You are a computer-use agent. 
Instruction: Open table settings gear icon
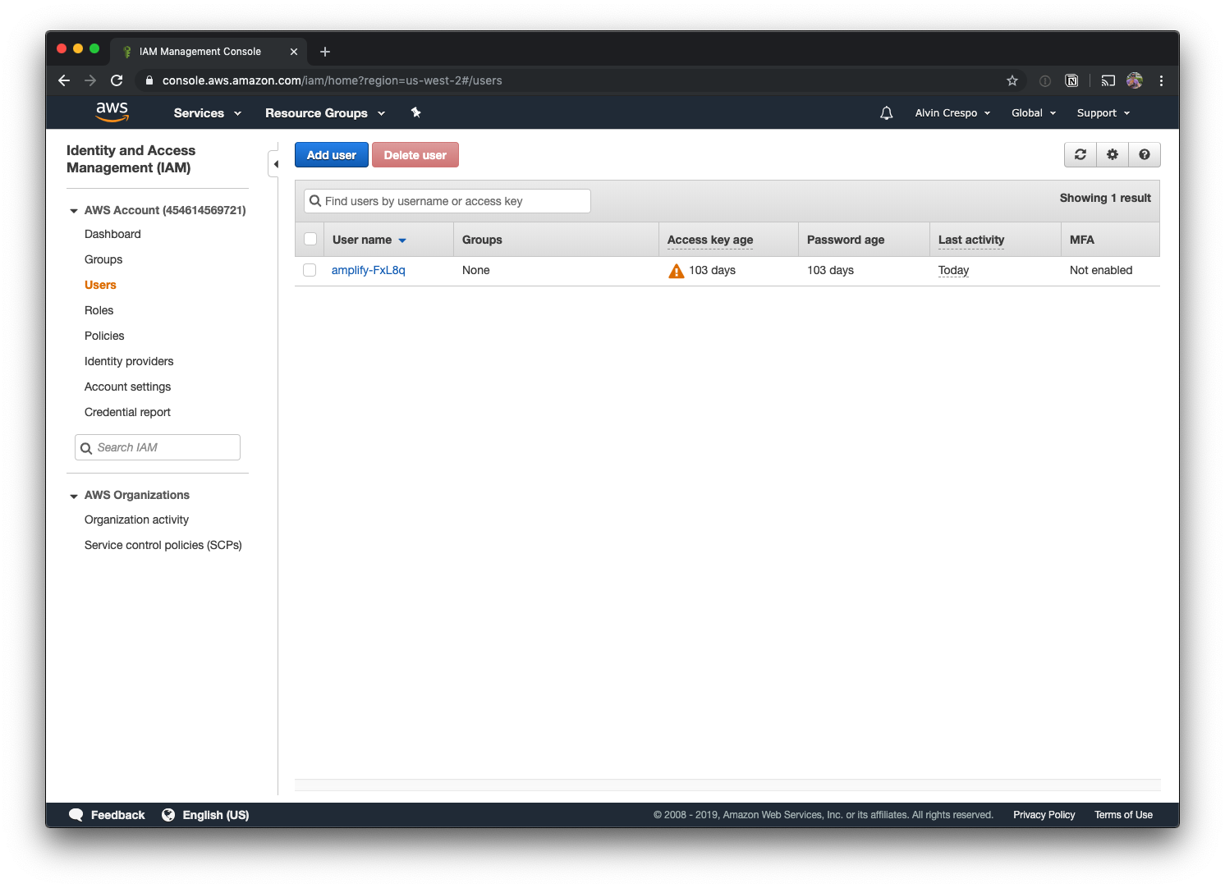click(1113, 155)
